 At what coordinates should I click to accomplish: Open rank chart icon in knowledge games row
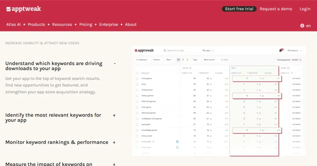[x=263, y=130]
